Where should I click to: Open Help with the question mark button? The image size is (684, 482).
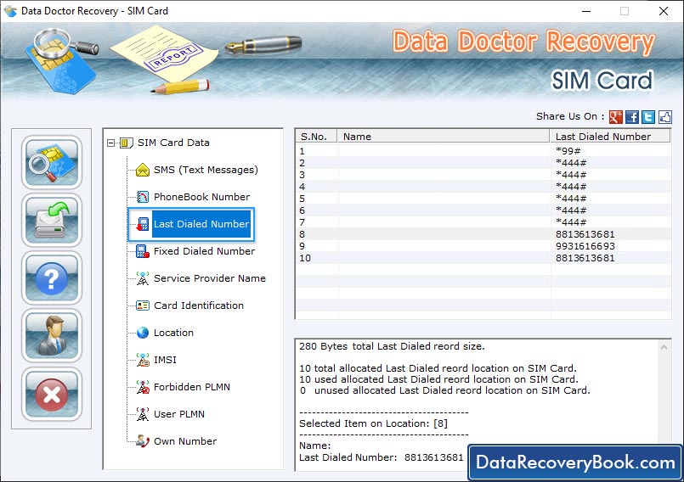(x=52, y=278)
